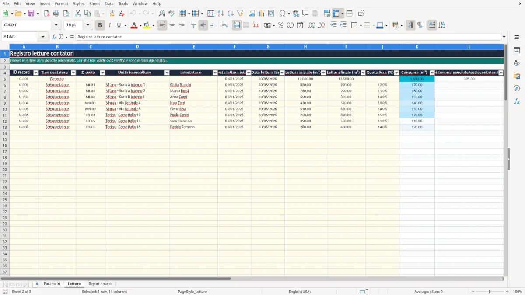
Task: Insert a comment
Action: click(305, 14)
